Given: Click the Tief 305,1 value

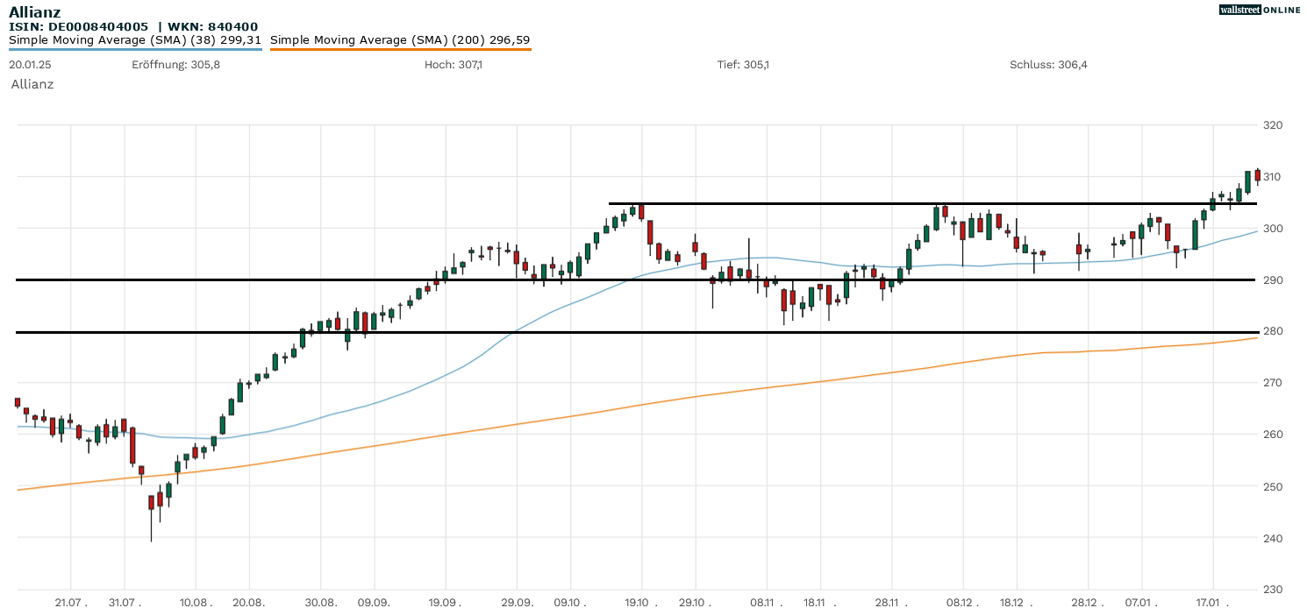Looking at the screenshot, I should tap(743, 65).
